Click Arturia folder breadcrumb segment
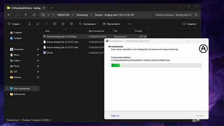The width and height of the screenshot is (224, 126). [114, 15]
